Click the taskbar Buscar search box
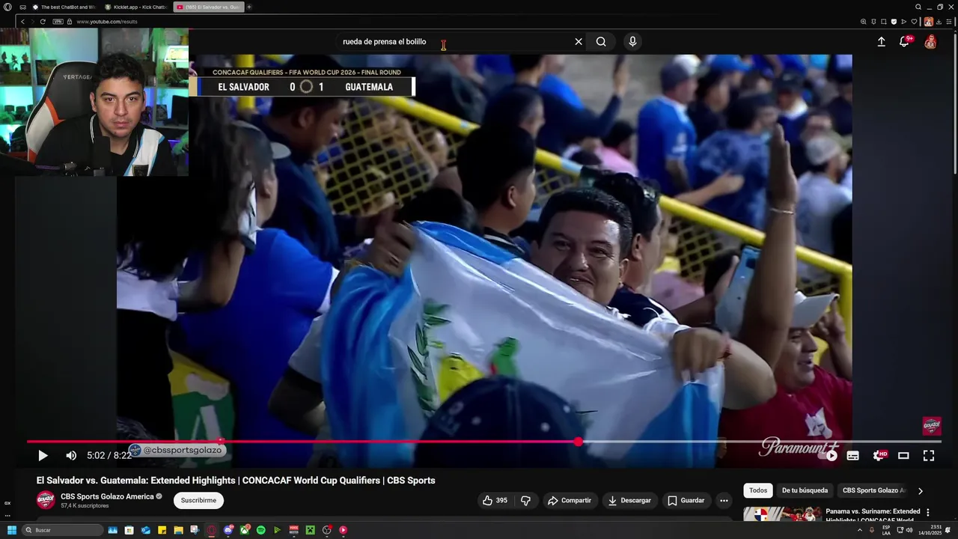958x539 pixels. coord(63,530)
